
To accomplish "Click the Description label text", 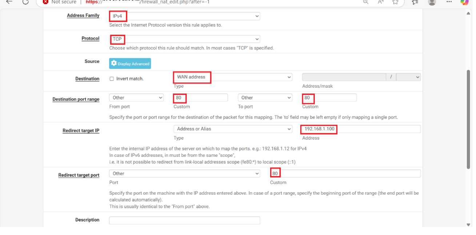I will (87, 220).
